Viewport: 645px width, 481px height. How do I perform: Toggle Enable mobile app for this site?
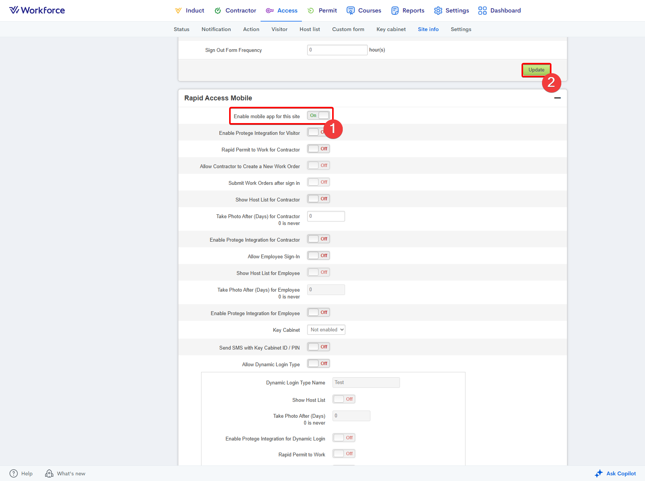319,116
